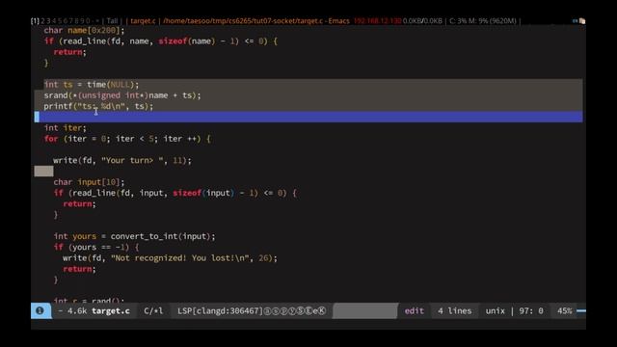The width and height of the screenshot is (617, 347).
Task: Click the small blue tray icon at top right
Action: (576, 21)
